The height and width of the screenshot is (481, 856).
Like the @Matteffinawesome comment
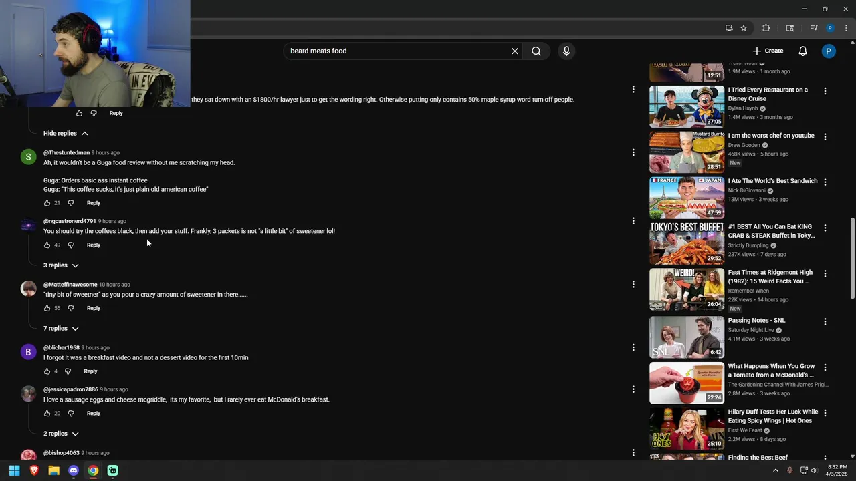[47, 309]
